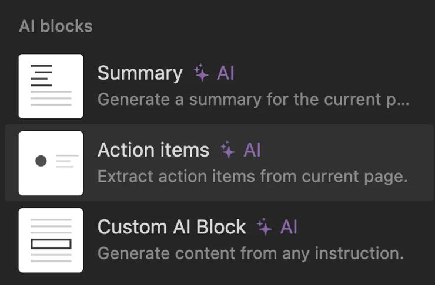Click the purple AI badge on Custom AI Block

click(x=289, y=228)
